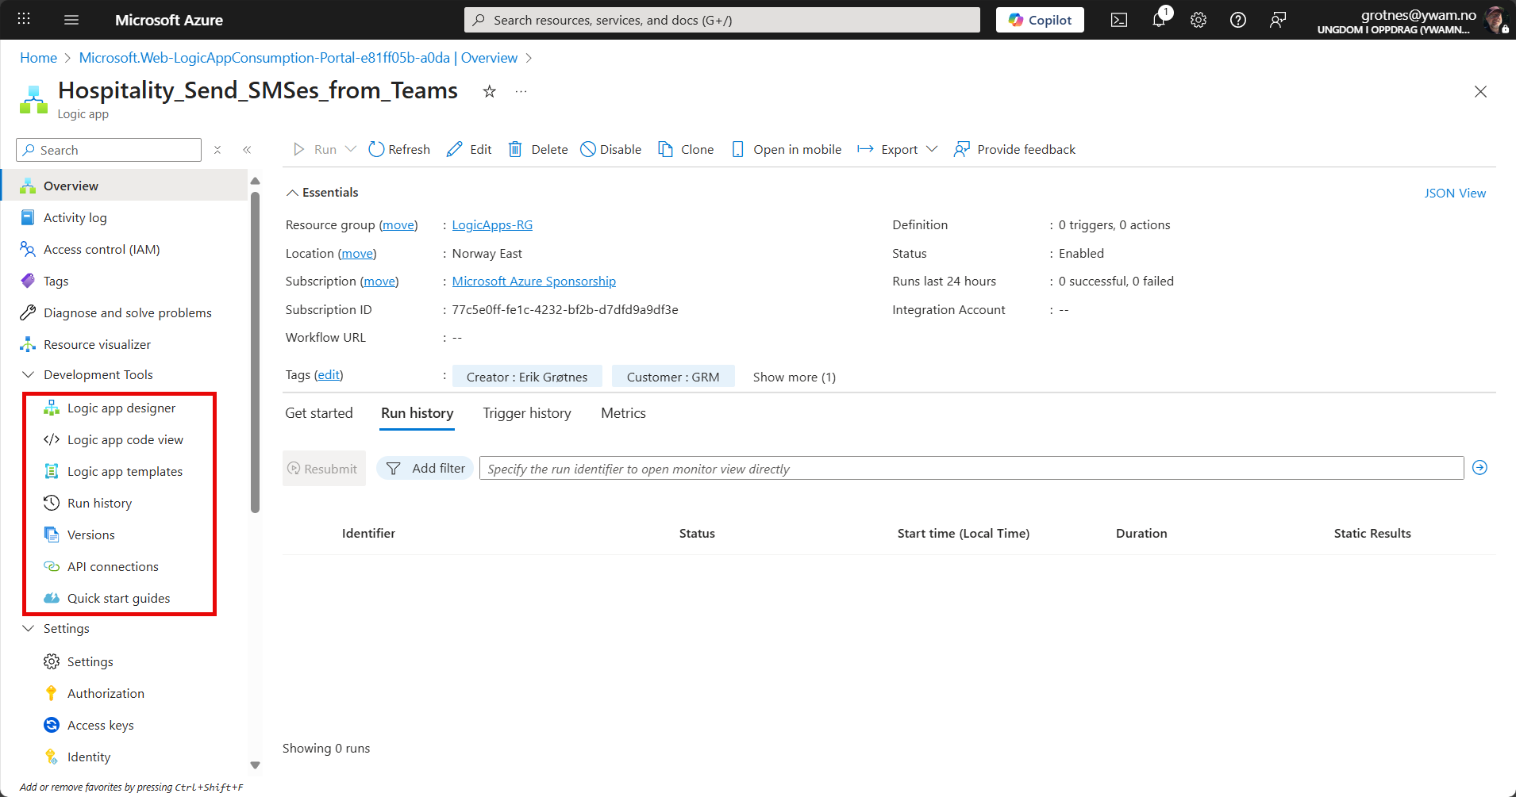Open the more options ellipsis by title
Viewport: 1516px width, 797px height.
tap(521, 91)
